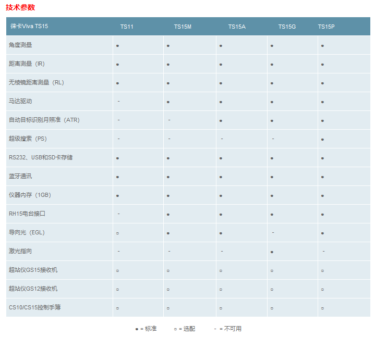Image resolution: width=375 pixels, height=337 pixels.
Task: Click the hollow circle for TS15P in CS10/CS15控制手簿 row
Action: (322, 308)
